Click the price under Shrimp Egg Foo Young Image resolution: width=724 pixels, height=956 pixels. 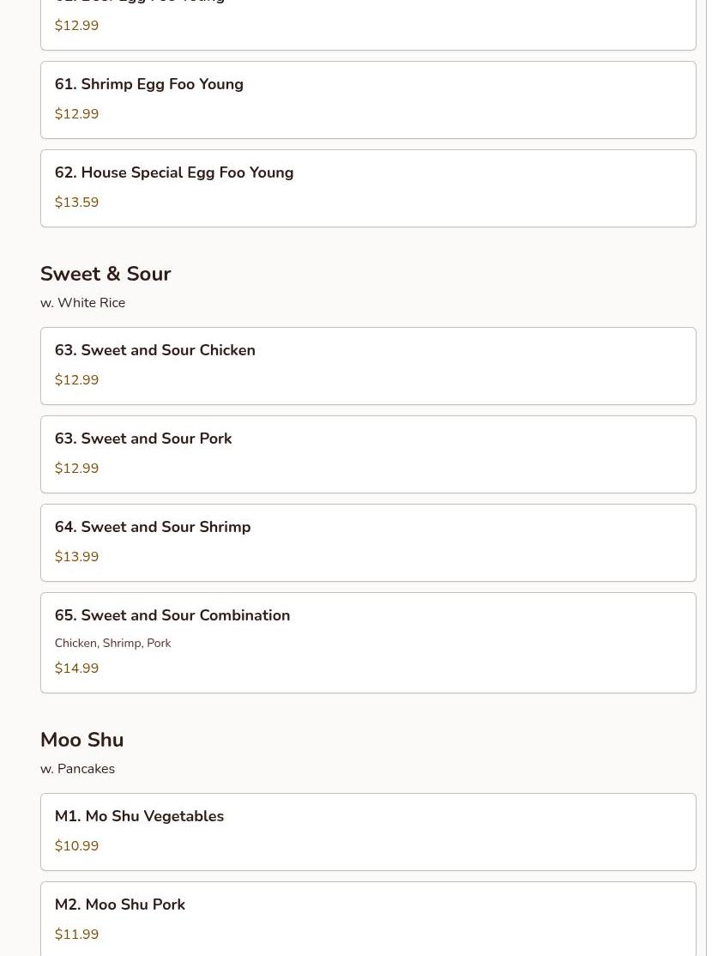[x=76, y=114]
